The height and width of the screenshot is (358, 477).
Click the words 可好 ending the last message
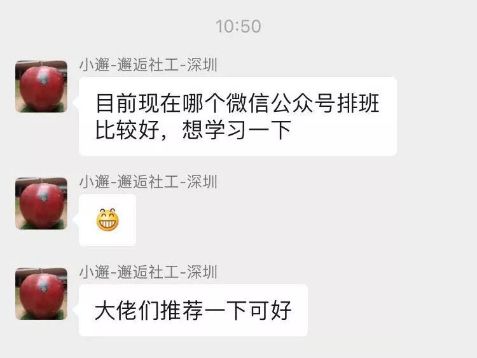(x=270, y=310)
